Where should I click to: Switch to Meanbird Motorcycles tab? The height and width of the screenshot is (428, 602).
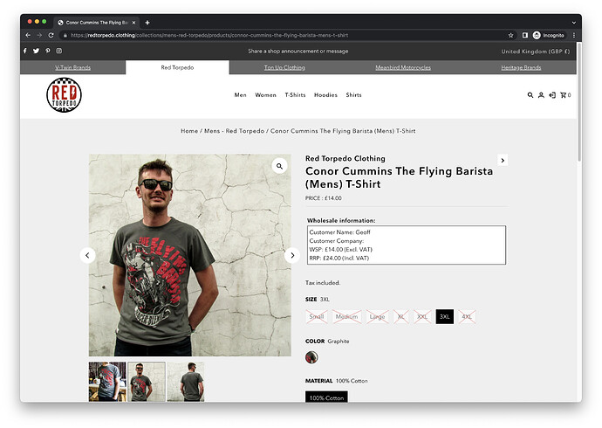pyautogui.click(x=403, y=67)
